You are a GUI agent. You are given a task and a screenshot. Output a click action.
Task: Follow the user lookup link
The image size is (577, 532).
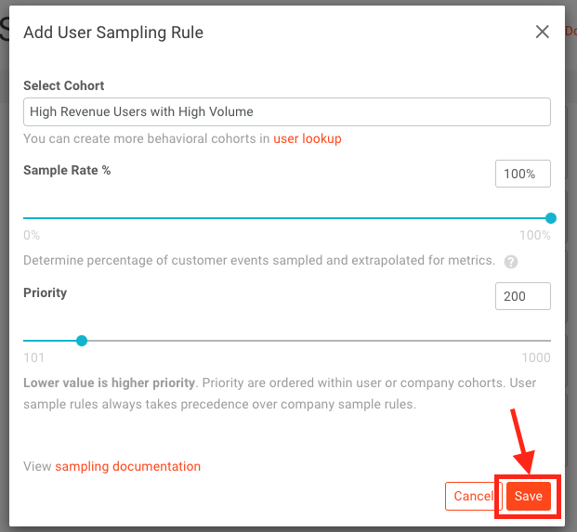tap(308, 138)
